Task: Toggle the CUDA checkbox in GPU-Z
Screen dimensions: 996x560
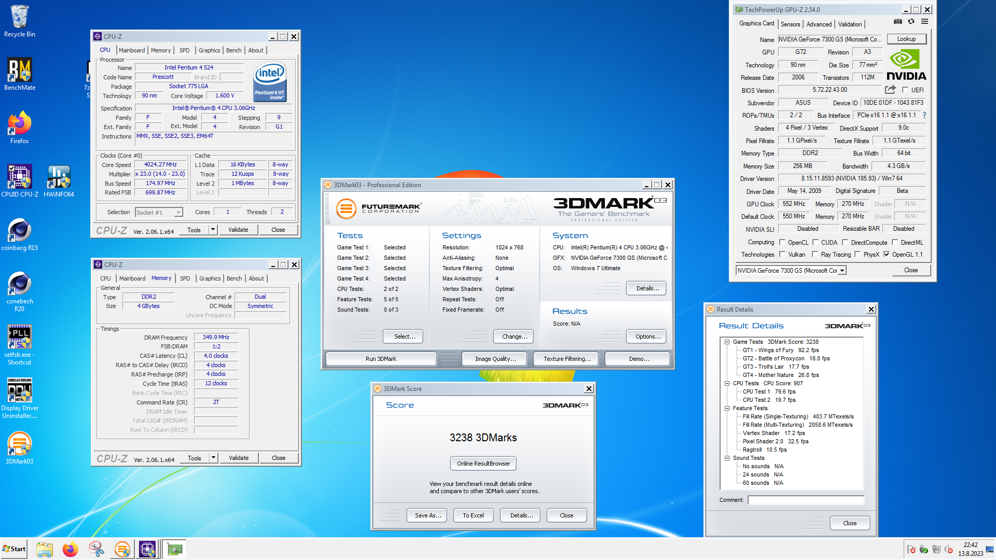Action: pos(815,242)
